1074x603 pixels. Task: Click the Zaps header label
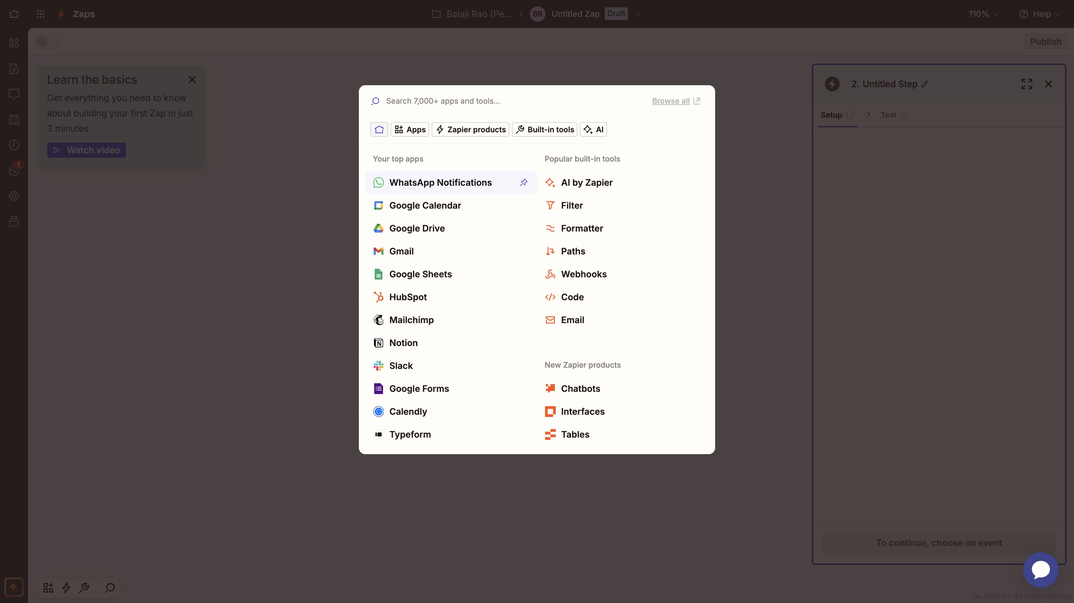(x=83, y=14)
